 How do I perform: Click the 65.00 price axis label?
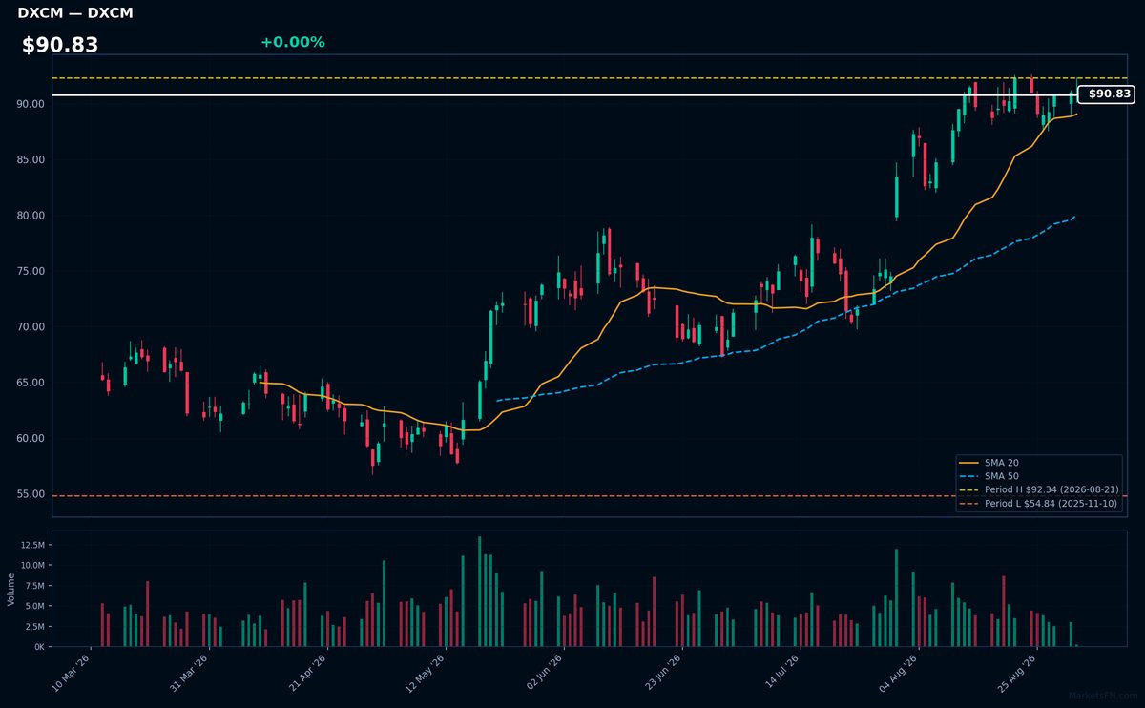pyautogui.click(x=31, y=383)
